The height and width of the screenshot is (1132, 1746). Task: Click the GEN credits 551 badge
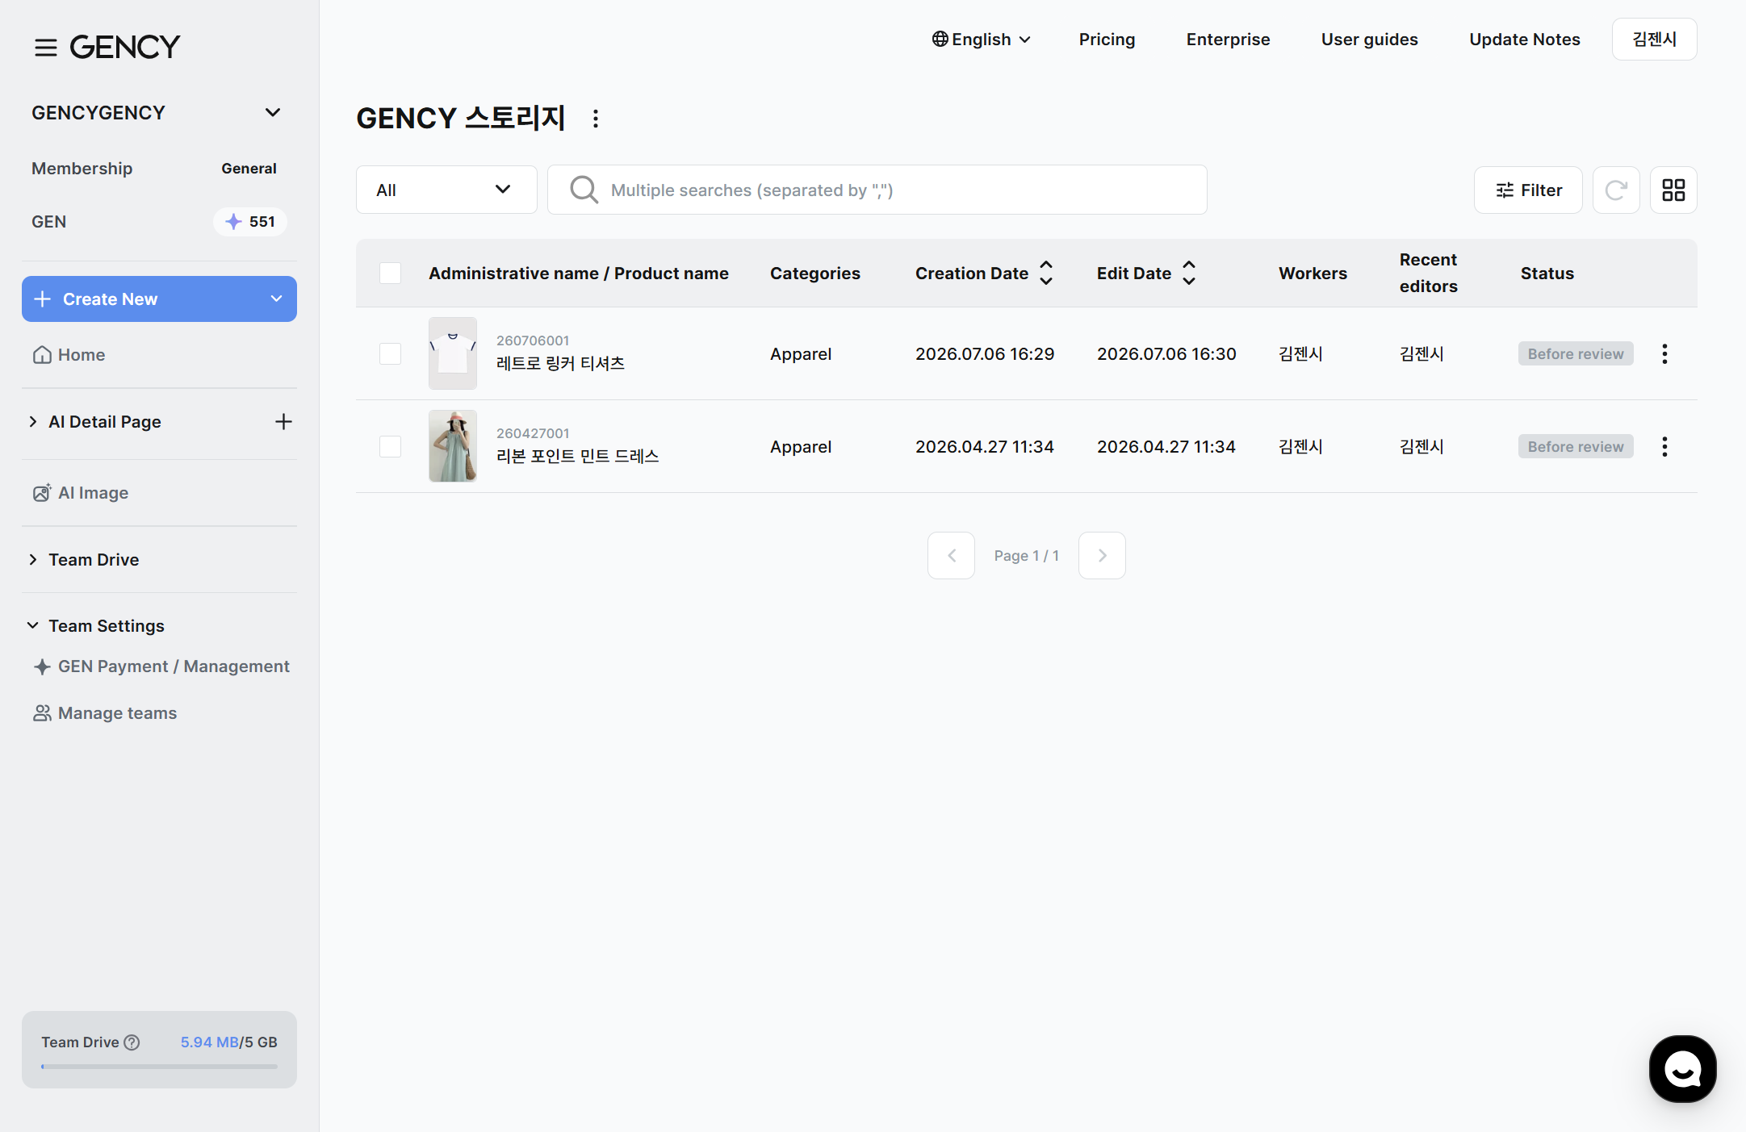click(250, 222)
